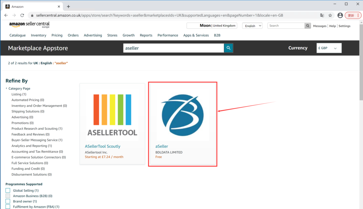Open the Advertising menu

[93, 35]
